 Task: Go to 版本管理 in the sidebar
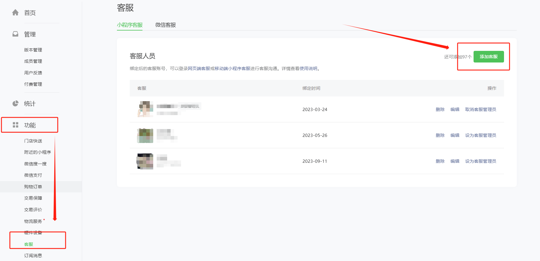point(33,50)
